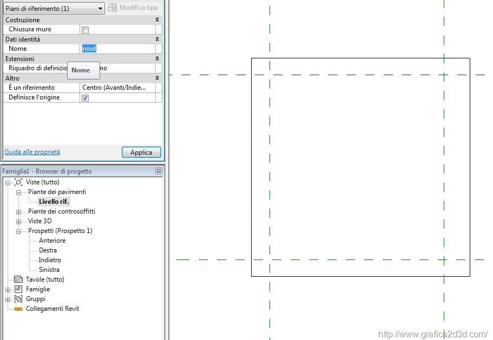The image size is (493, 340).
Task: Select the Tavole (tutto) sheet icon
Action: point(18,279)
